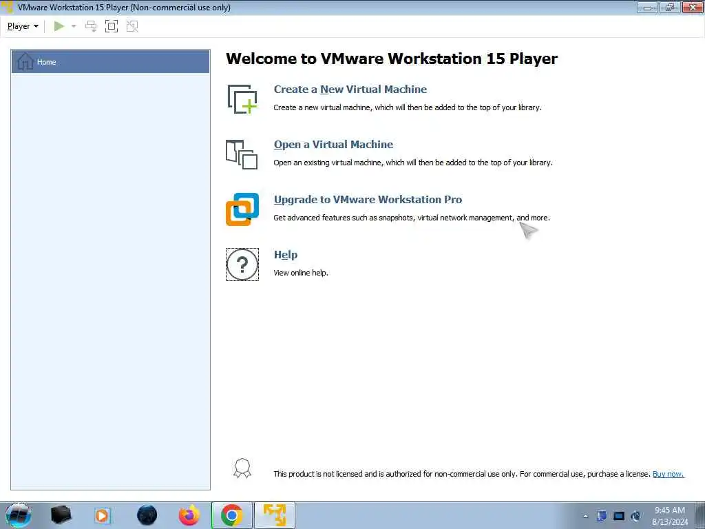This screenshot has width=705, height=529.
Task: Open the Open a Virtual Machine link
Action: (334, 145)
